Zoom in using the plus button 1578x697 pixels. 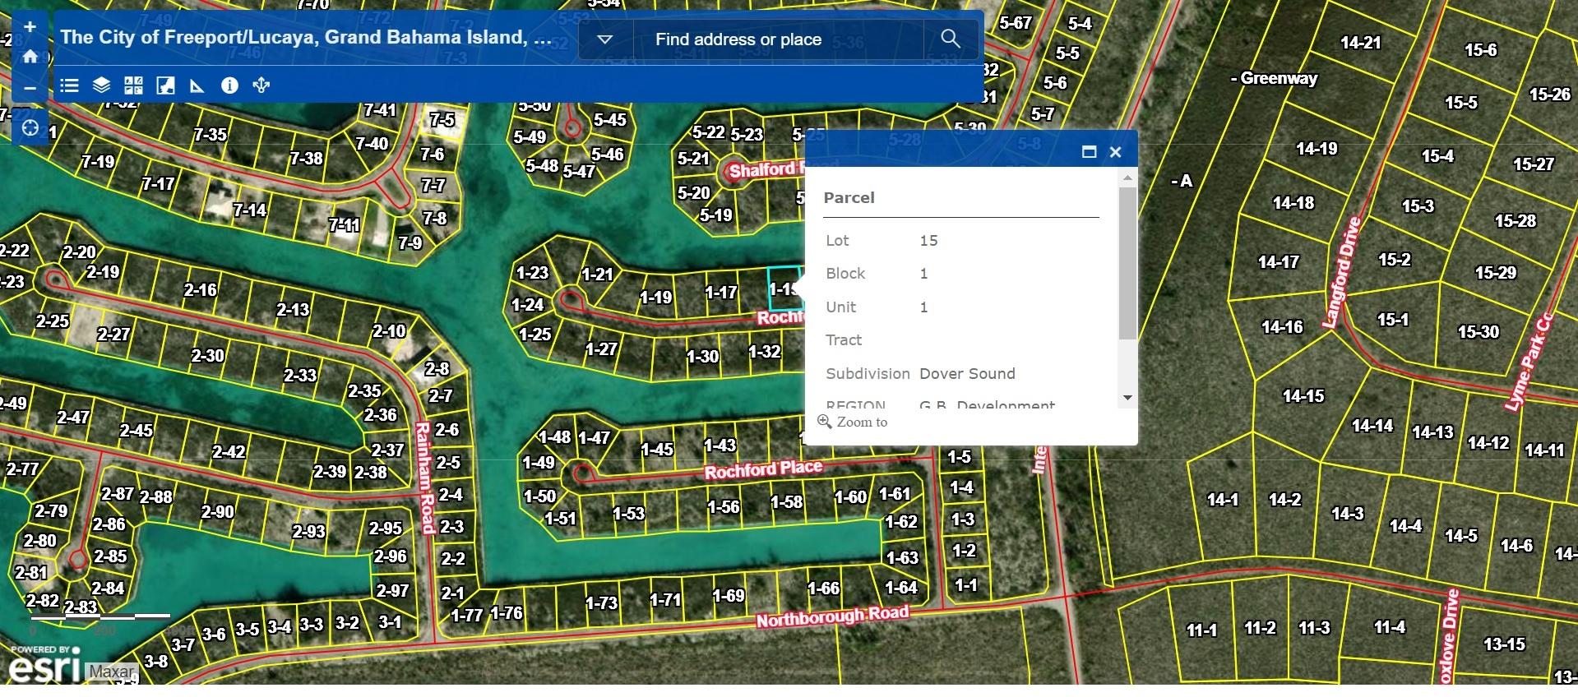[x=30, y=27]
